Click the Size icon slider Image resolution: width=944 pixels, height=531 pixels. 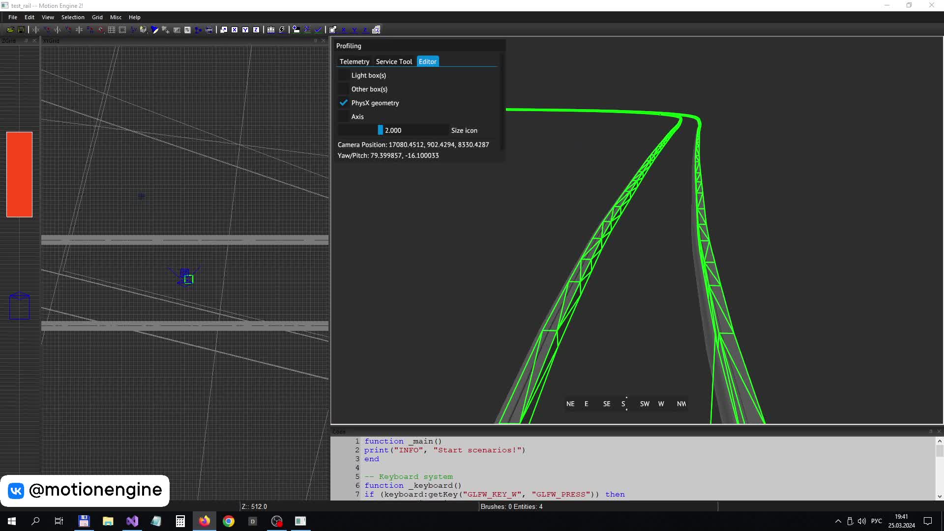tap(393, 130)
